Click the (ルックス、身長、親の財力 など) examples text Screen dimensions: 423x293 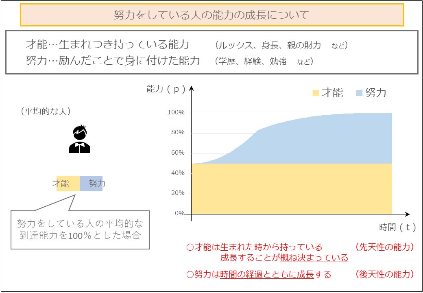click(x=281, y=45)
